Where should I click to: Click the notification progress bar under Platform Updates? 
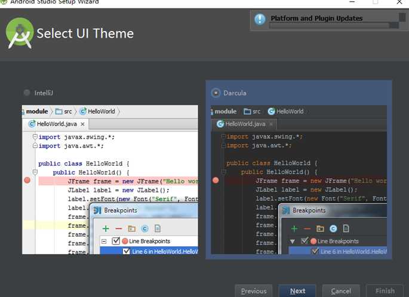tap(334, 26)
